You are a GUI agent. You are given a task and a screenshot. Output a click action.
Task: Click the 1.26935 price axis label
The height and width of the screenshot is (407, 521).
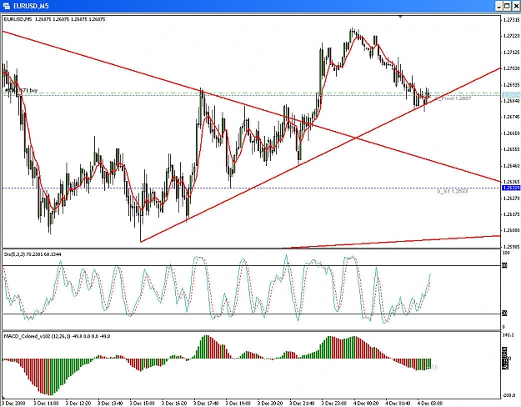point(511,85)
